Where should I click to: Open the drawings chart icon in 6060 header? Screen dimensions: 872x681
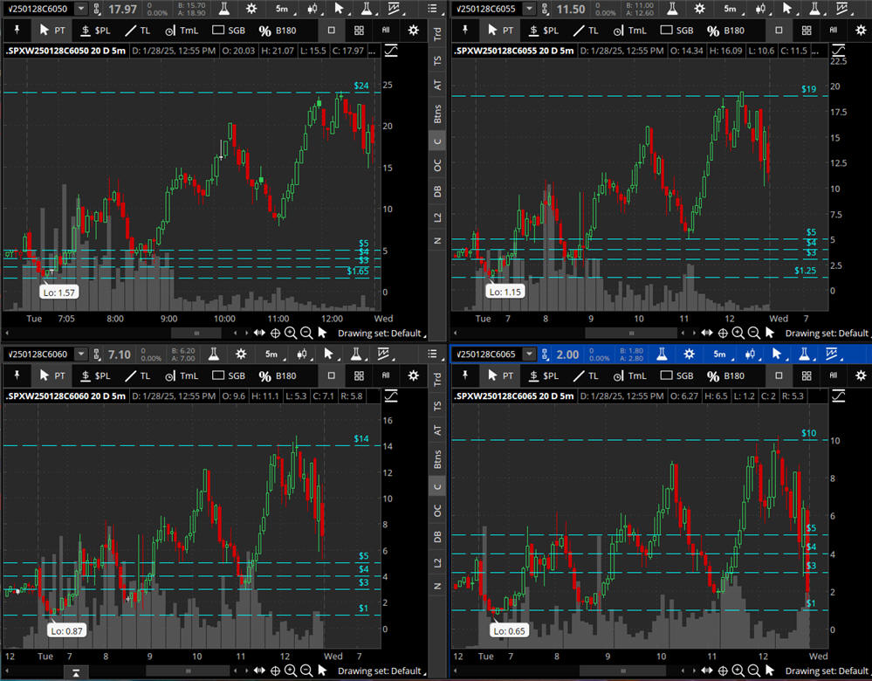click(x=383, y=354)
